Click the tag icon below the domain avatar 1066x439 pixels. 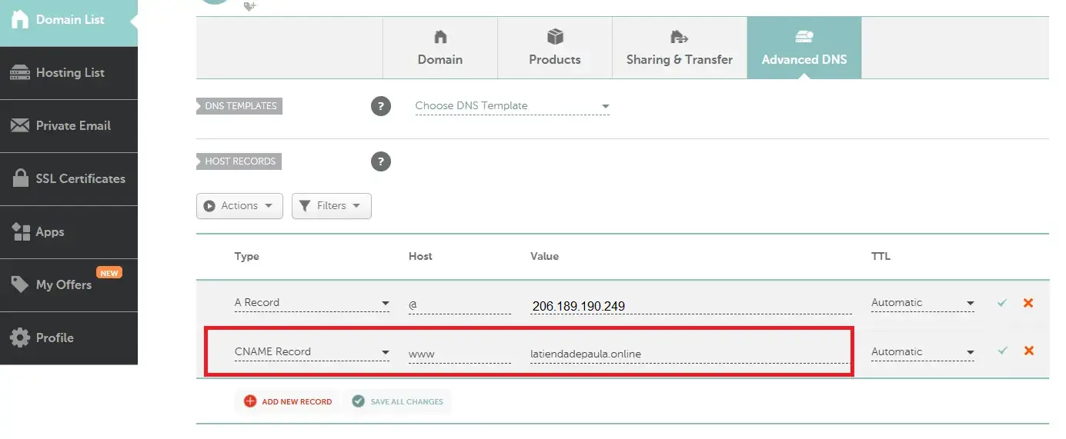point(249,6)
